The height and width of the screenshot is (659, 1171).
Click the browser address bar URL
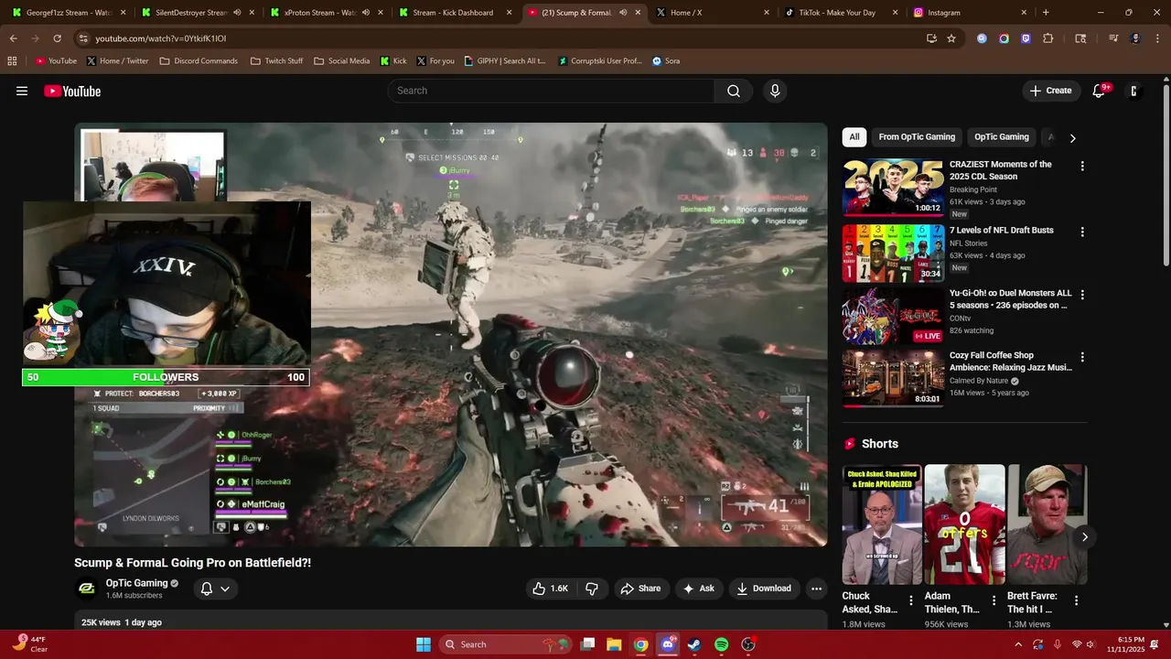(161, 38)
